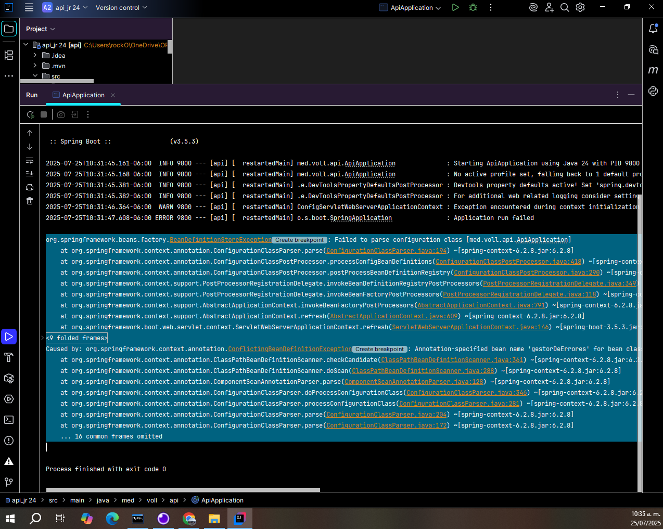Screen dimensions: 663x529
Task: Rerun ApiApplication in Run toolbar
Action: tap(30, 114)
